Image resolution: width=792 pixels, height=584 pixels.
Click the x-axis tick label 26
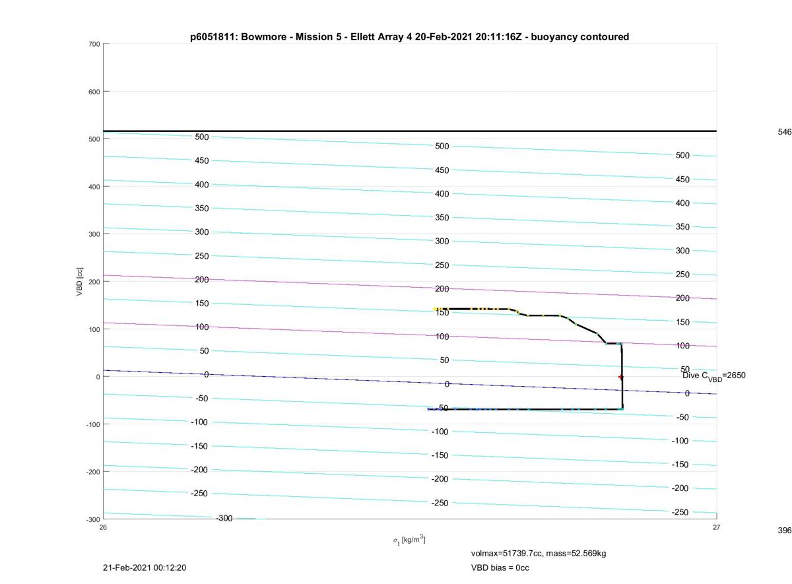coord(103,527)
